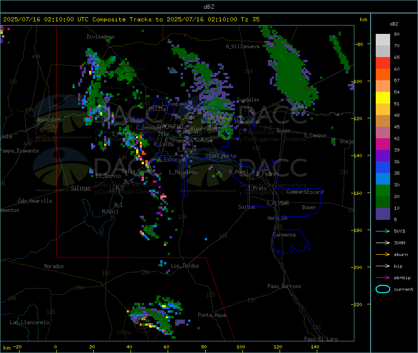Select the Aero_GA label
This screenshot has width=418, height=353.
277,218
